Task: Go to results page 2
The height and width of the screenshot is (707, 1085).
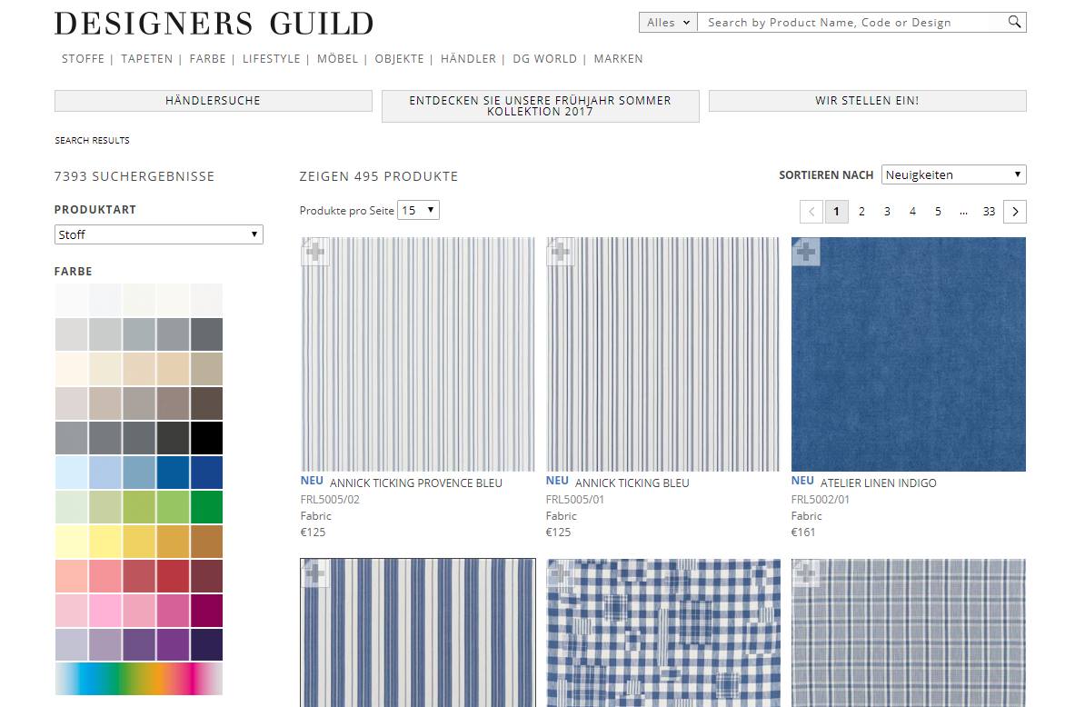Action: click(x=861, y=212)
